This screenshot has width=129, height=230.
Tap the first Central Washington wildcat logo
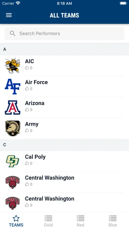pos(13,182)
